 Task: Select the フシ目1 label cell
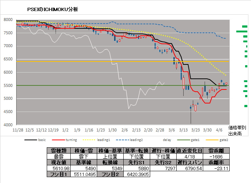point(59,174)
